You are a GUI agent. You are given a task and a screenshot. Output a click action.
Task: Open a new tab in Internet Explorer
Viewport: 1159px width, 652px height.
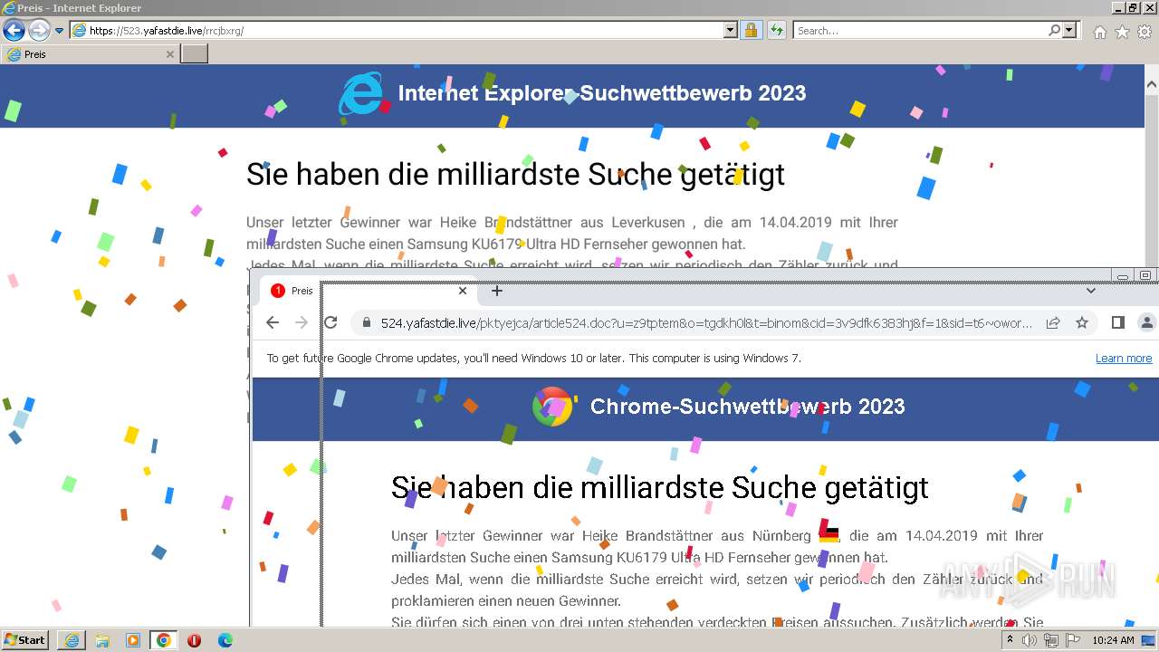pos(195,54)
